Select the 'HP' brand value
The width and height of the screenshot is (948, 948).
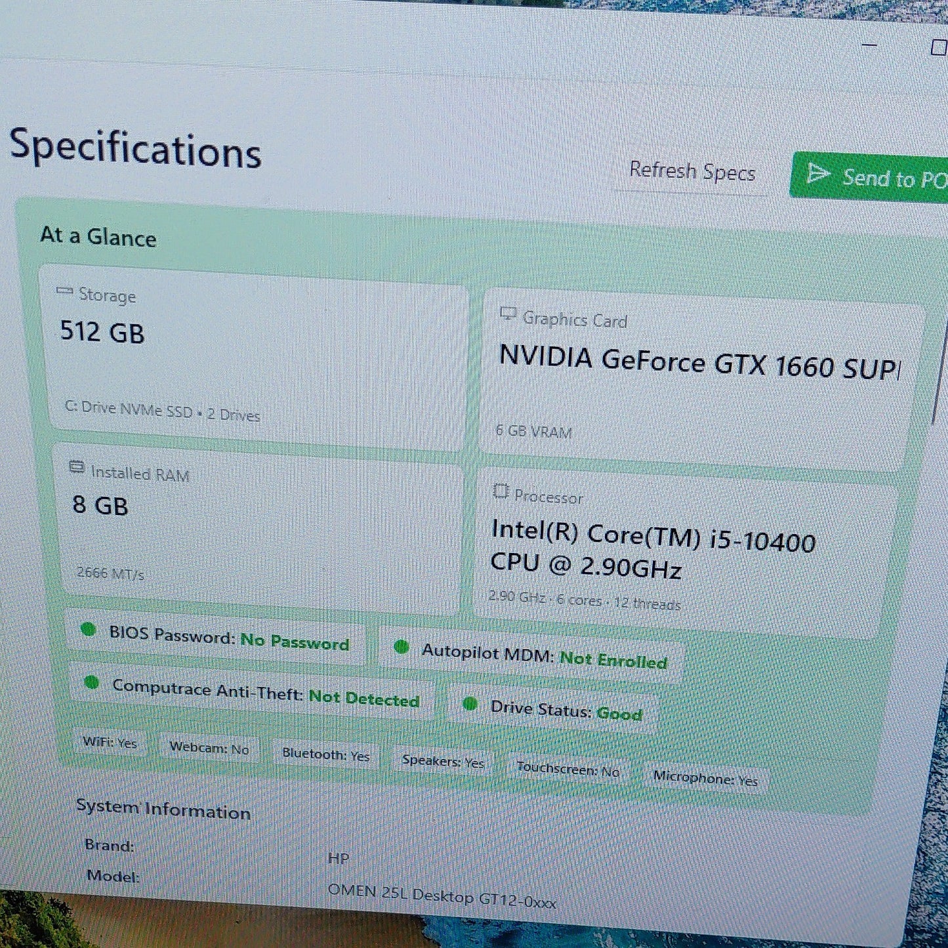click(338, 858)
